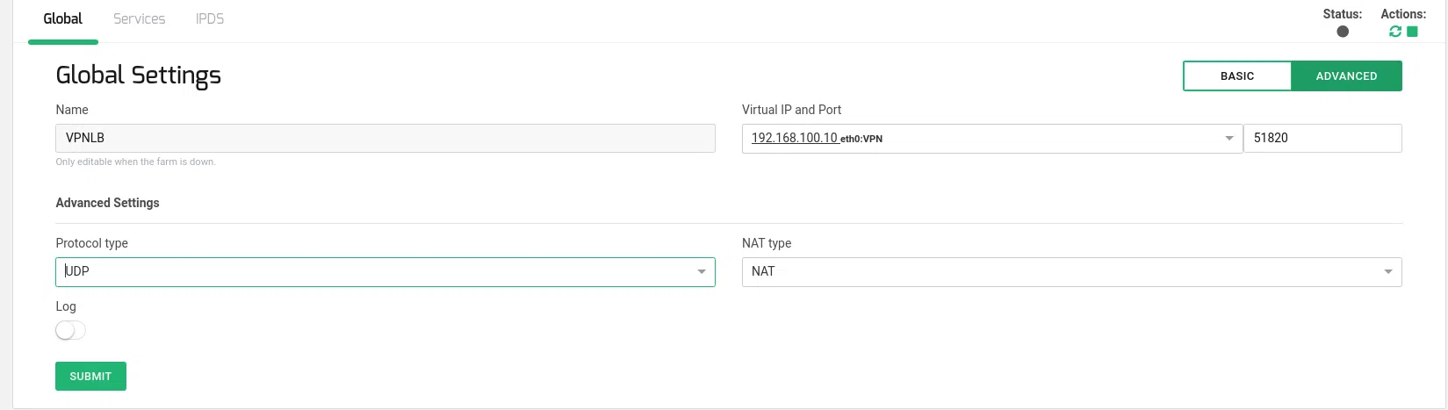Click the Virtual IP dropdown arrow

[1229, 139]
